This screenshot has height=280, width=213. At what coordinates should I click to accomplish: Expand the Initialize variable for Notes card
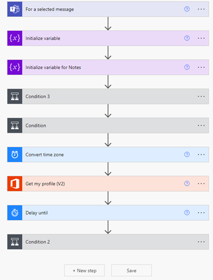(x=108, y=67)
